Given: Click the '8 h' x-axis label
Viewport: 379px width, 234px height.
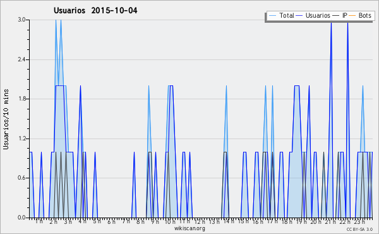Looking at the screenshot, I should pos(140,221).
